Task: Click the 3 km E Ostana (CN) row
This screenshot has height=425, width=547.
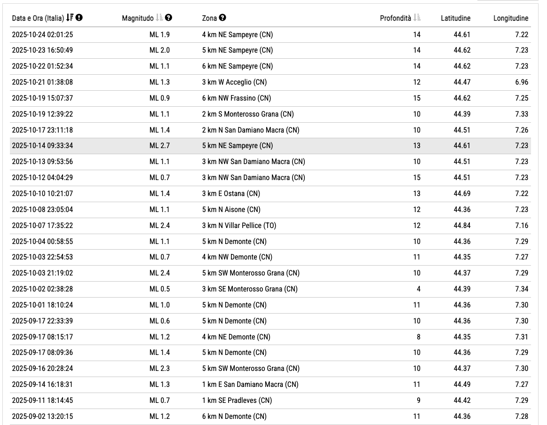Action: [230, 194]
